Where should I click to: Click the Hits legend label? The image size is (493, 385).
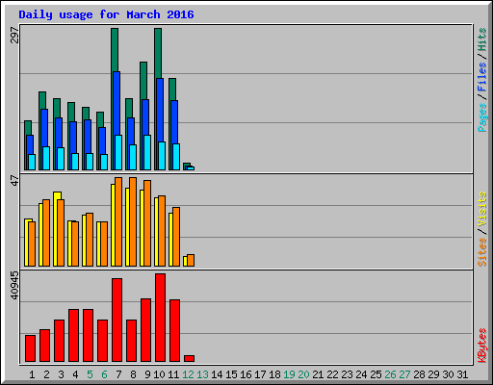pos(482,39)
